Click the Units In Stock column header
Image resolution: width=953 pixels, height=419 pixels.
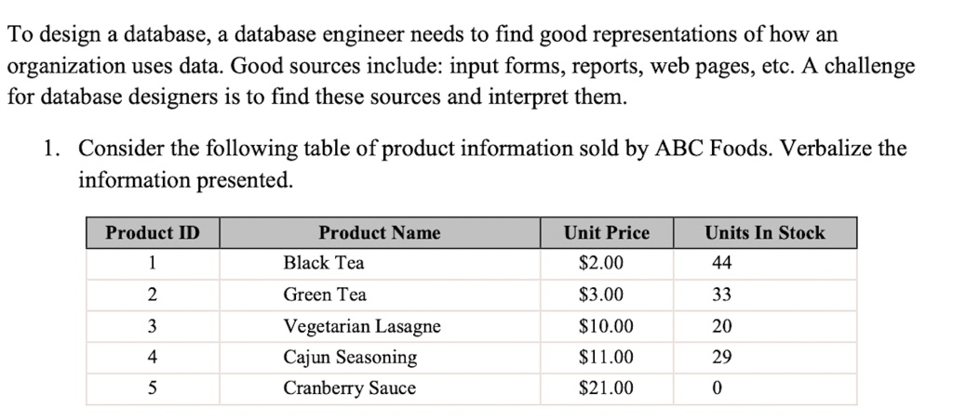coord(765,233)
